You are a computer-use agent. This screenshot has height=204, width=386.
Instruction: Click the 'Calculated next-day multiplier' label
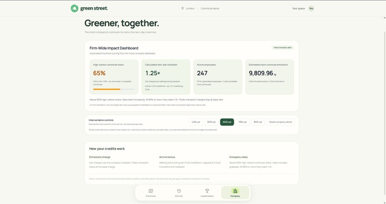pyautogui.click(x=161, y=65)
